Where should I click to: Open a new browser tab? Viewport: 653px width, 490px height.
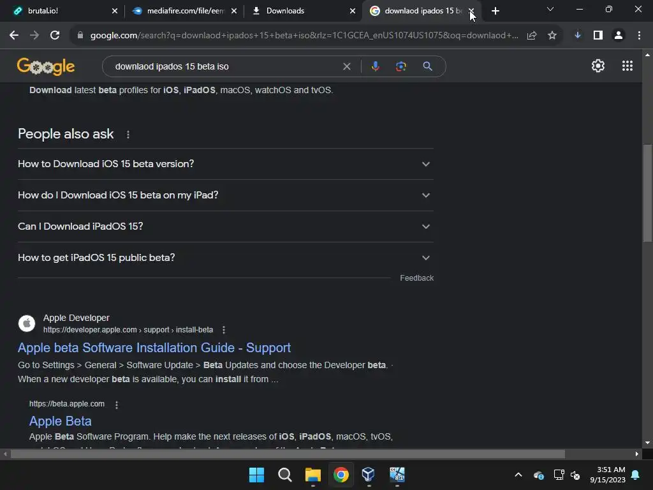click(495, 11)
